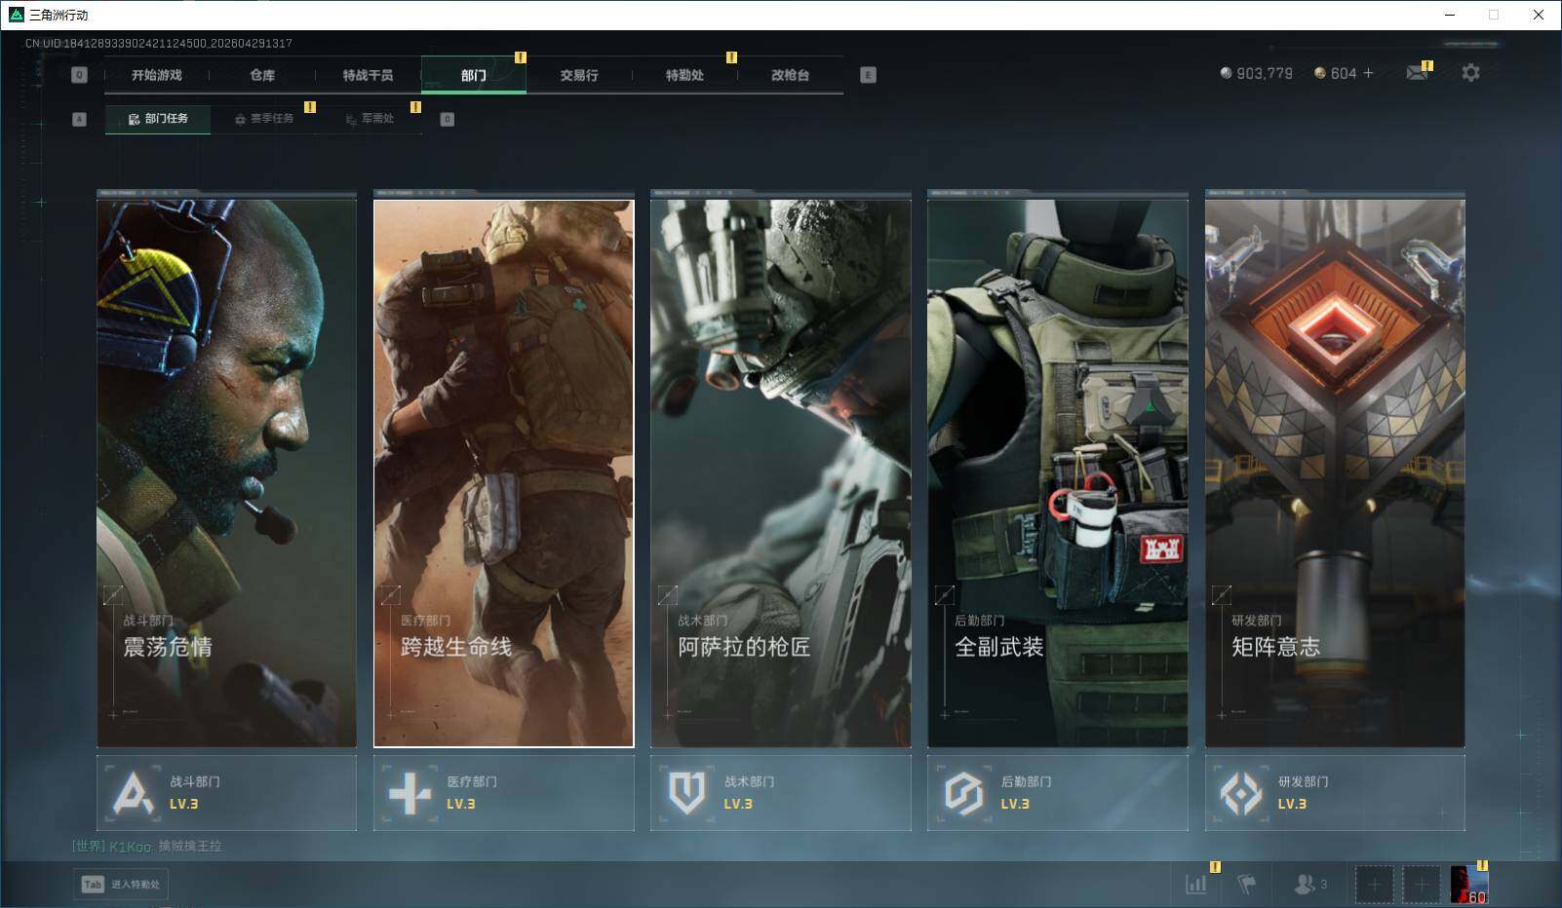The height and width of the screenshot is (908, 1562).
Task: Click the 903,779 currency balance
Action: (x=1257, y=73)
